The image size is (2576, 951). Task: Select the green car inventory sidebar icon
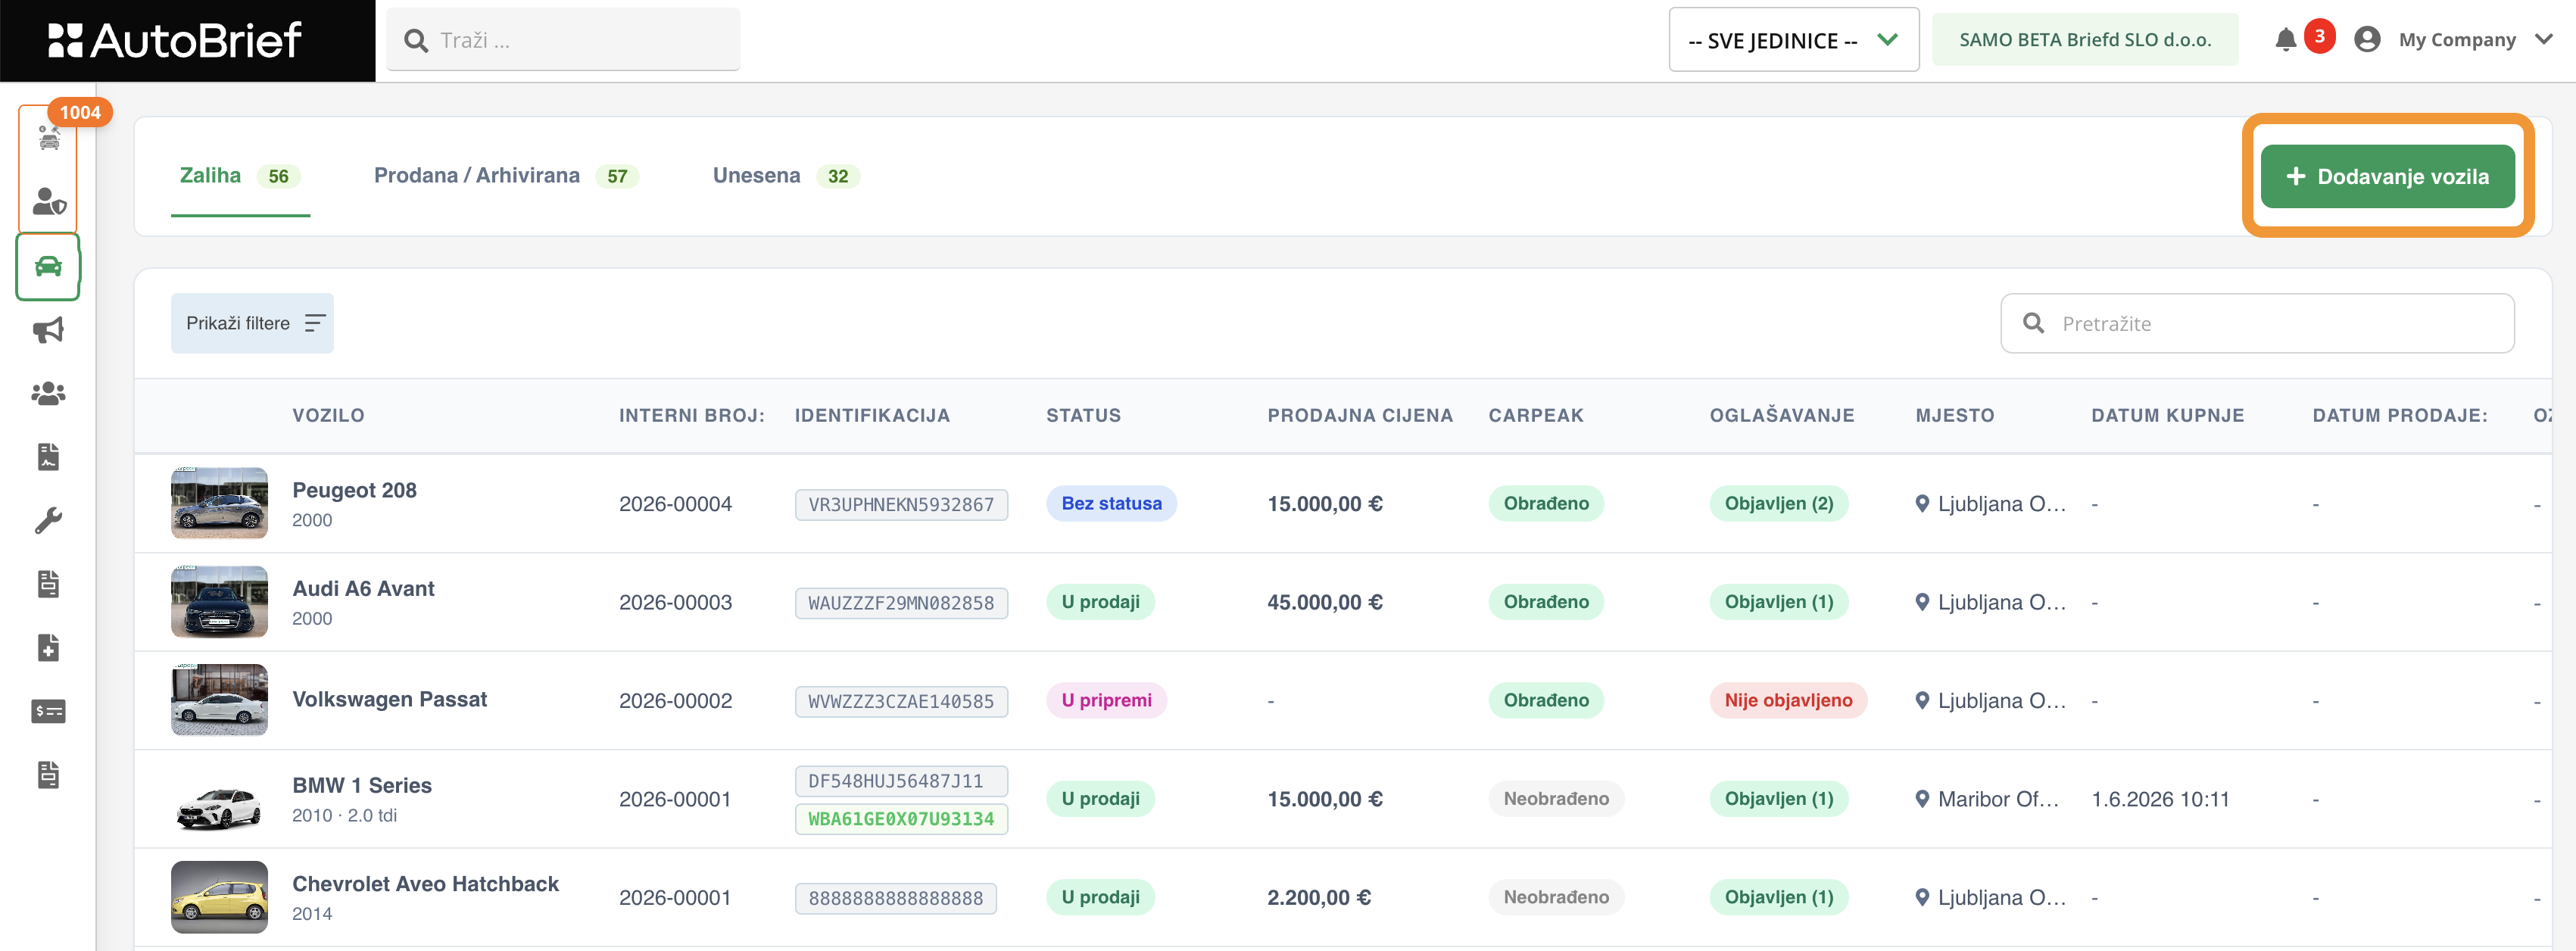coord(48,266)
